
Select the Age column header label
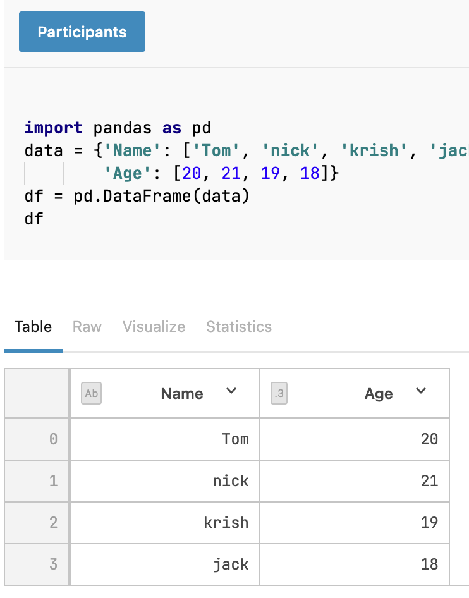379,394
